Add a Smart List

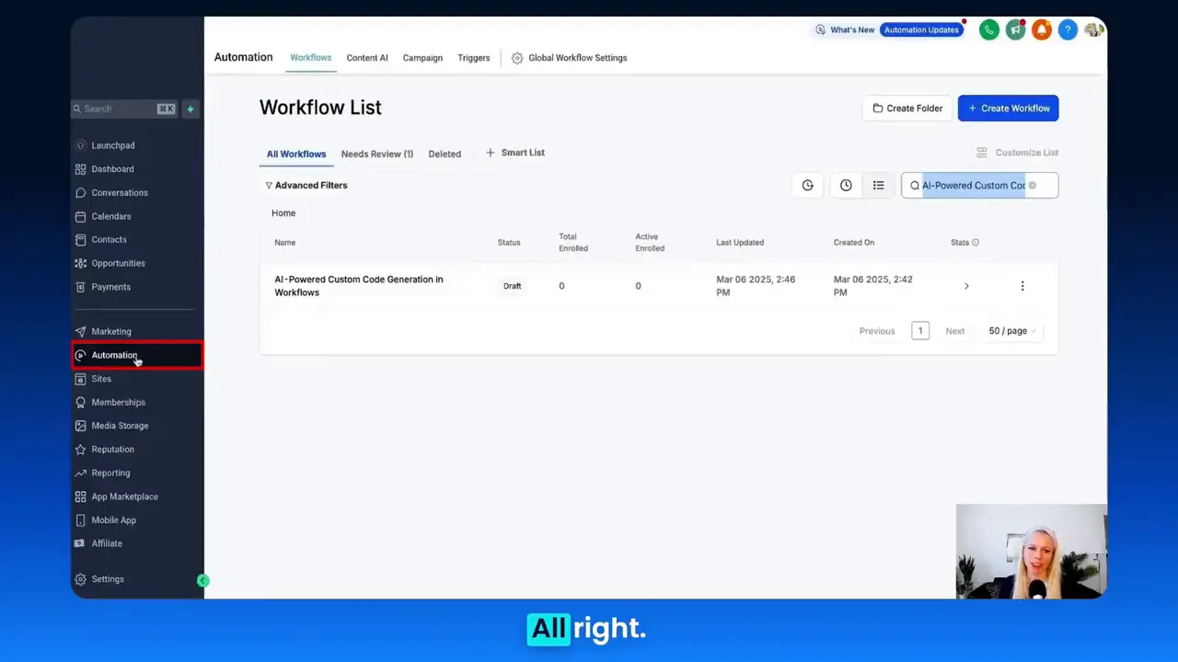(515, 153)
